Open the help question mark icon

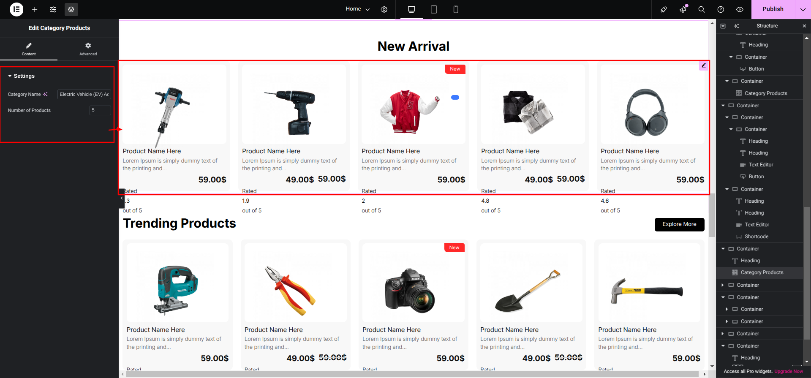point(721,9)
